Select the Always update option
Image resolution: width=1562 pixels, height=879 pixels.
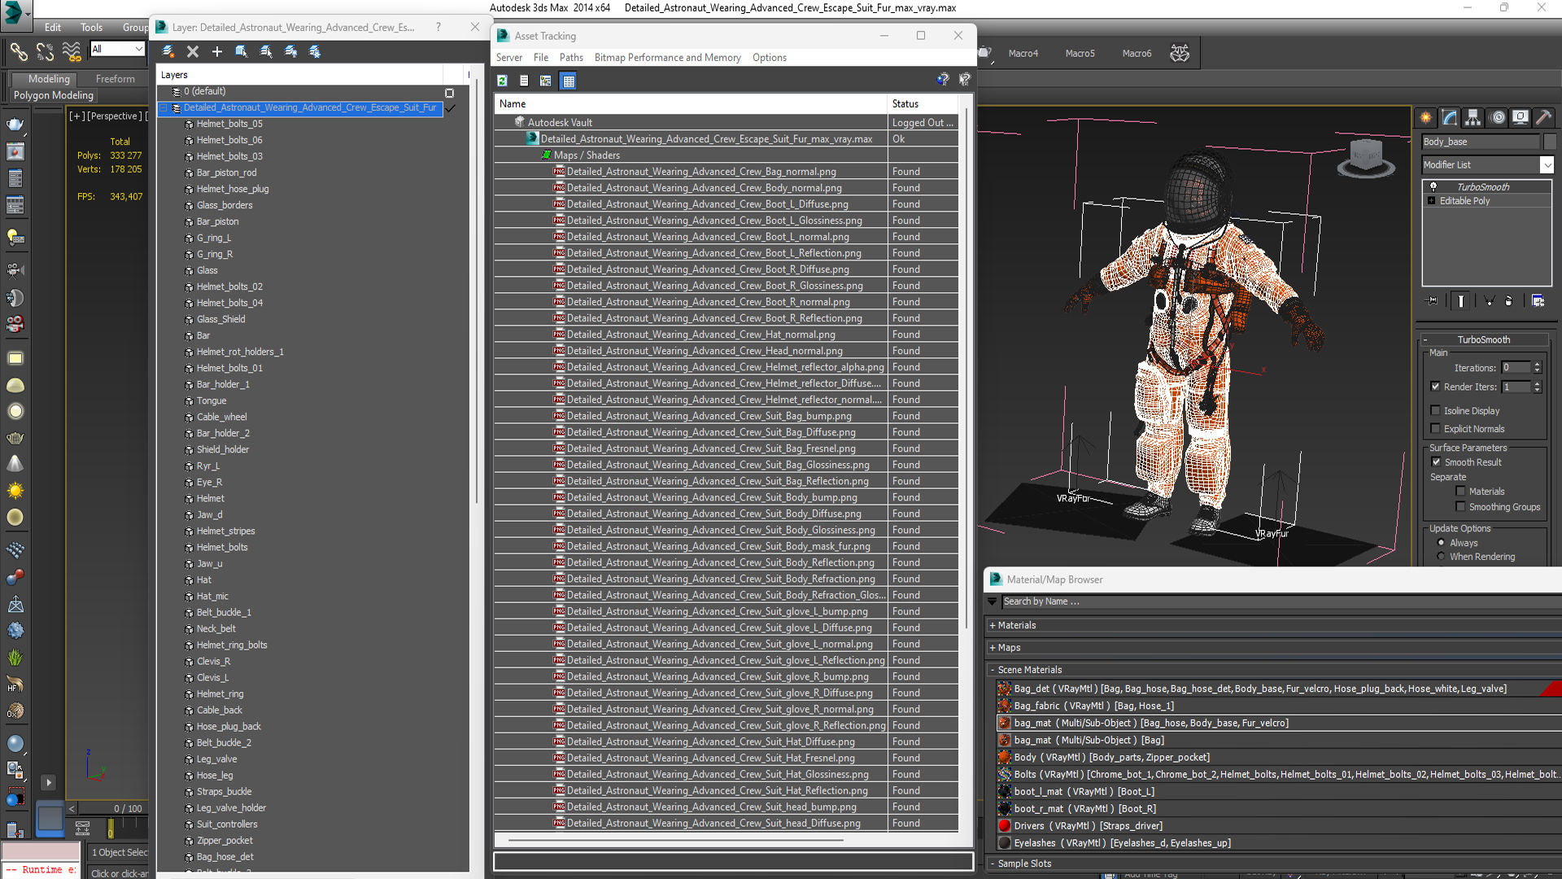click(1442, 543)
